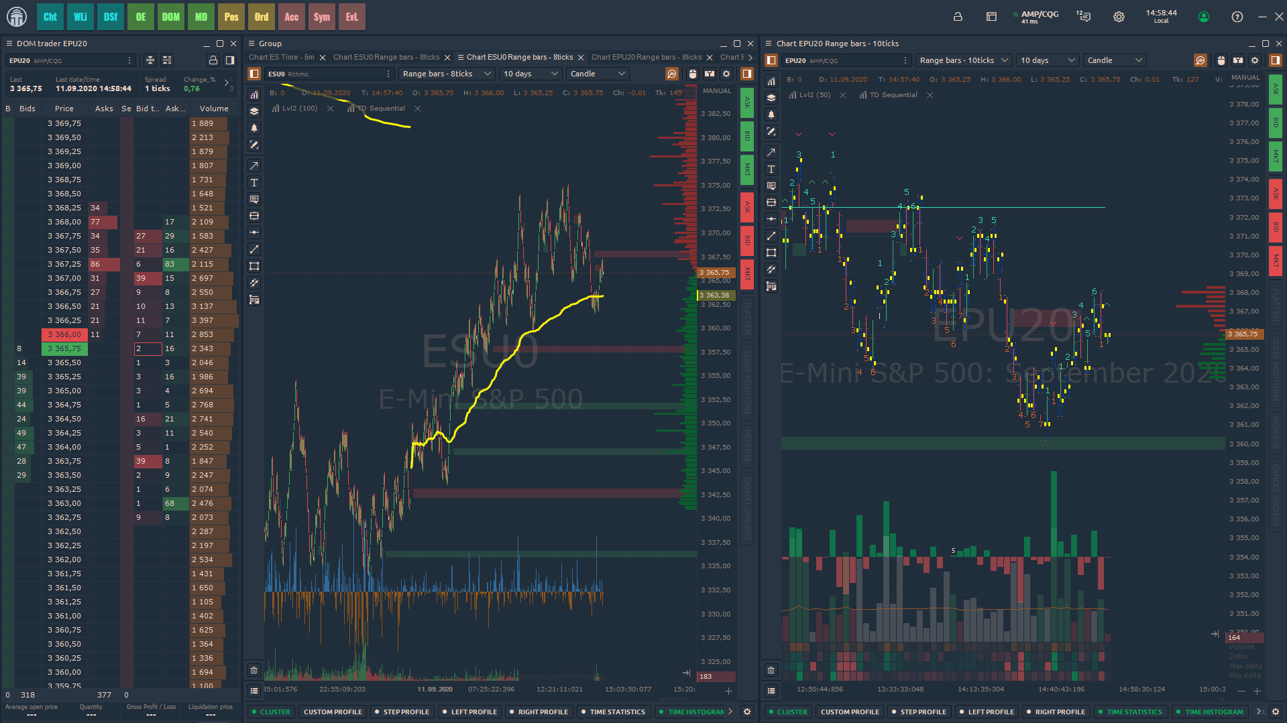Toggle TIME STATISTICS in ESU0 chart bottom bar
This screenshot has height=723, width=1287.
[614, 712]
